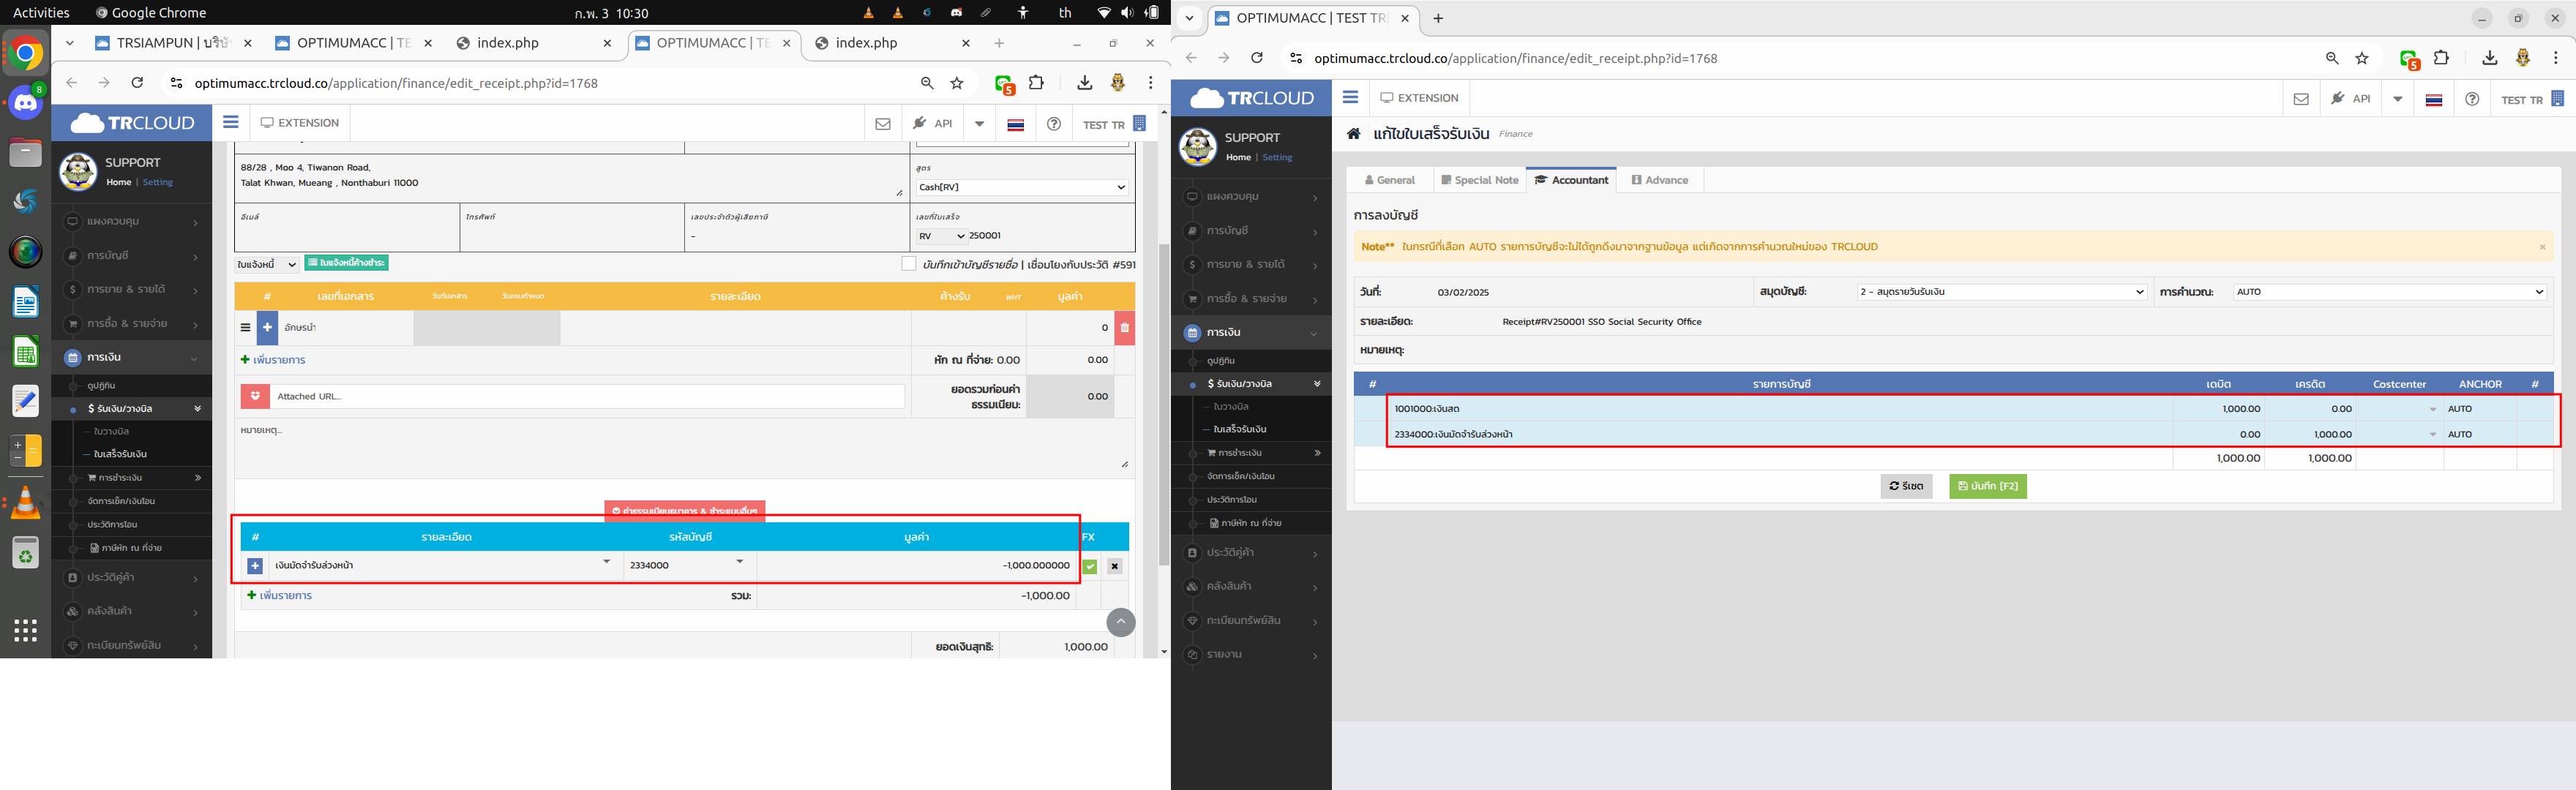Click blue plus on อักษรนำ row
The width and height of the screenshot is (2576, 790).
pos(267,328)
